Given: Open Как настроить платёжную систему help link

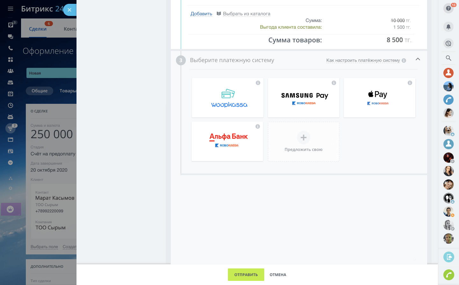Looking at the screenshot, I should click(363, 60).
